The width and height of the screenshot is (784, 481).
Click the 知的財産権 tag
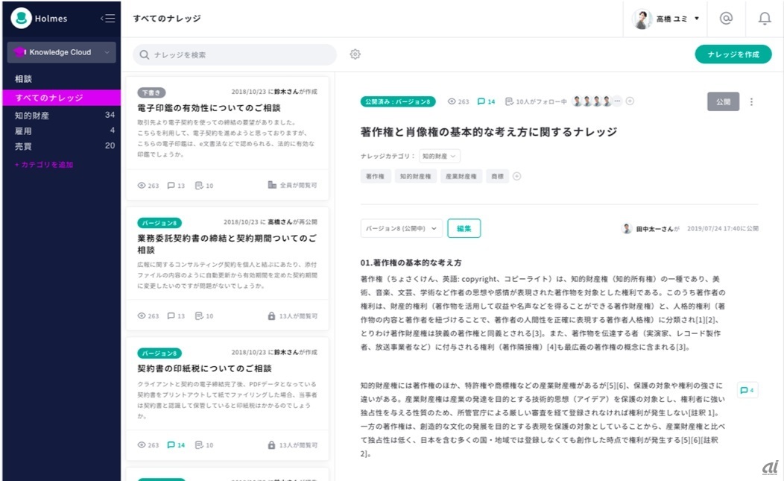(416, 176)
